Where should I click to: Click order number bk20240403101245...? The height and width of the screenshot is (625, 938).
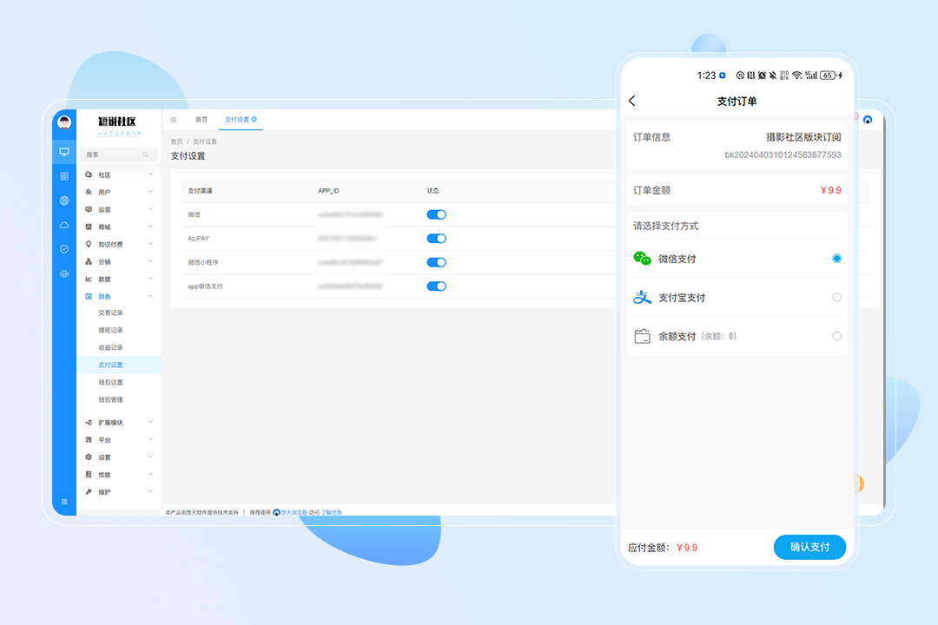(x=783, y=155)
